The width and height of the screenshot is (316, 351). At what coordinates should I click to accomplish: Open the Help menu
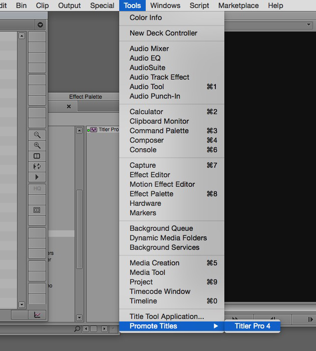(275, 6)
